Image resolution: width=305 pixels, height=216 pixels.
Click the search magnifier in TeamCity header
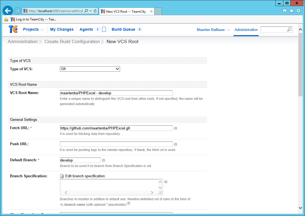[x=289, y=29]
